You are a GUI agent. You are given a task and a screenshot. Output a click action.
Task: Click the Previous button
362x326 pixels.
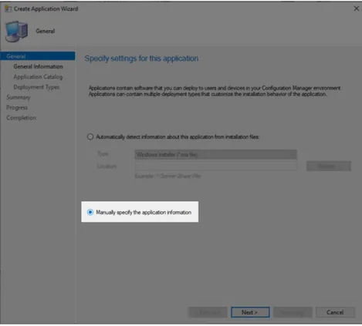pos(208,312)
